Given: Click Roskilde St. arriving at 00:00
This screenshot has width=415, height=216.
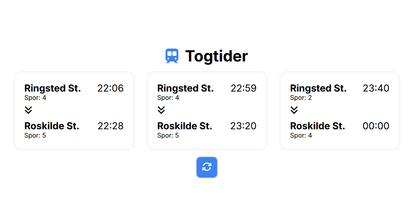Looking at the screenshot, I should [x=318, y=126].
